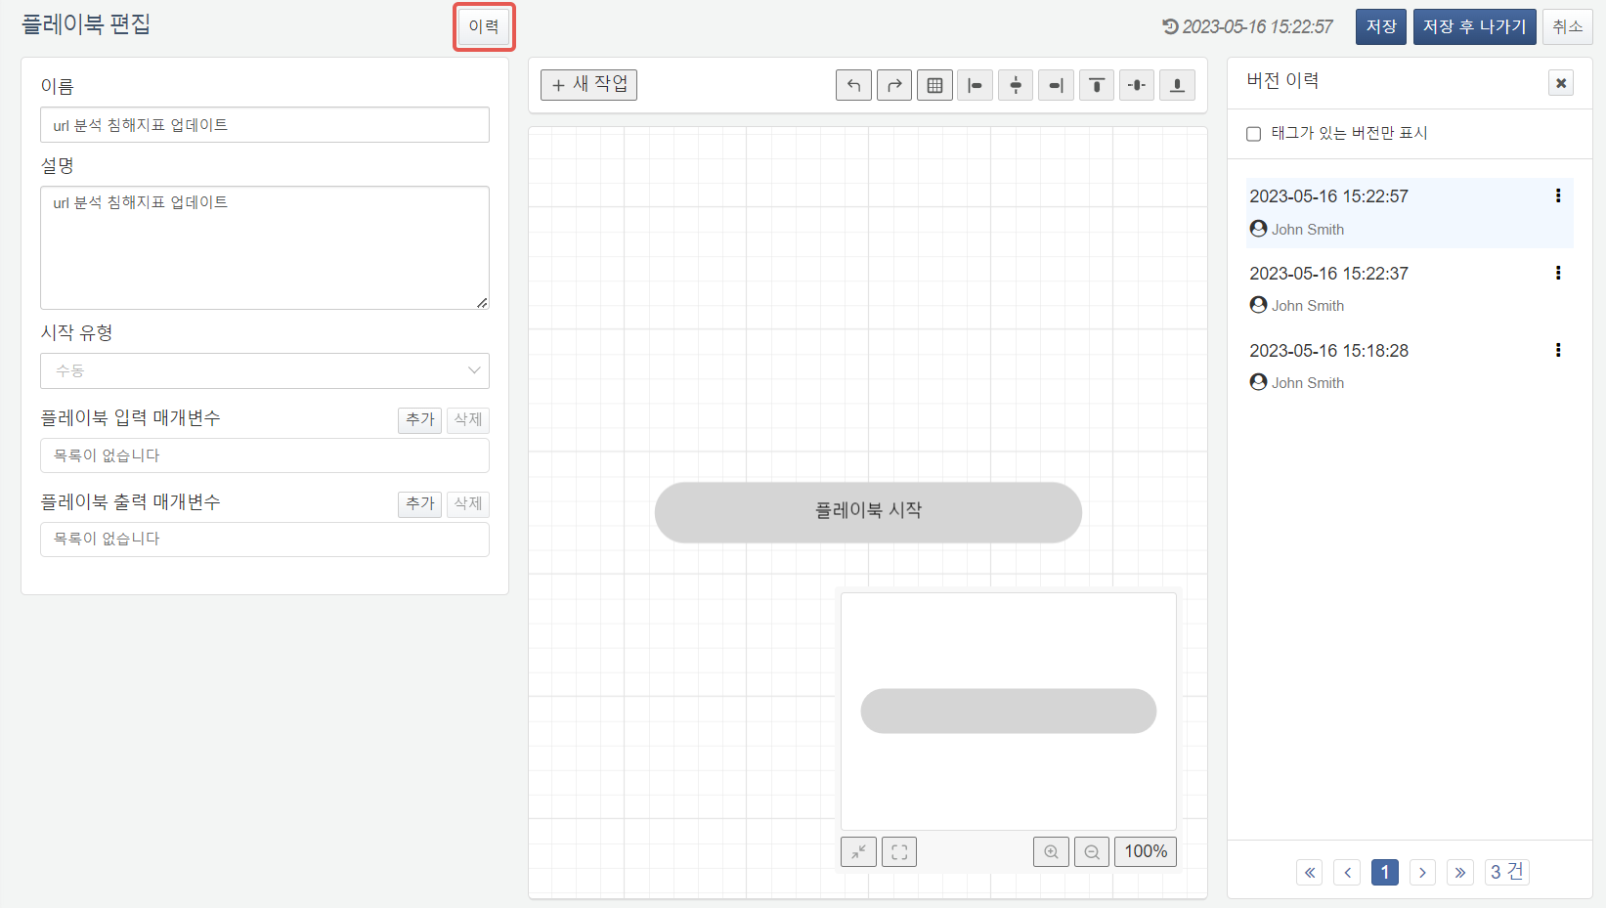This screenshot has height=908, width=1606.
Task: Click the output parameters empty list box
Action: [265, 540]
